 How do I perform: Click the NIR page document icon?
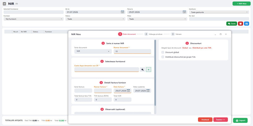coord(4,4)
